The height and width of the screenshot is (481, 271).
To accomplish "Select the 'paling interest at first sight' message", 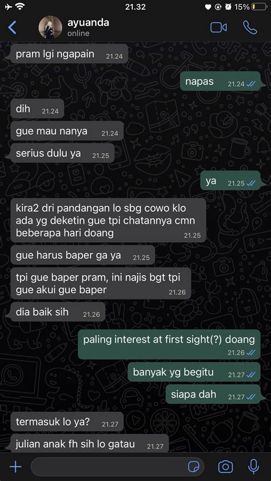I will point(169,344).
